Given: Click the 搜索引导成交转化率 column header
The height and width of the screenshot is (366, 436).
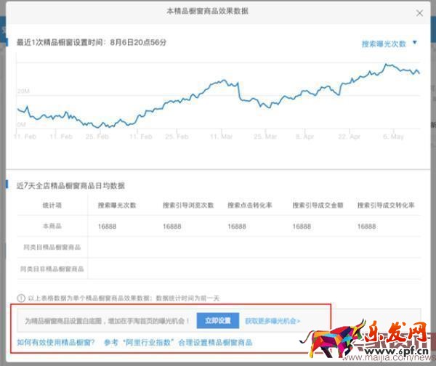Looking at the screenshot, I should coord(386,206).
